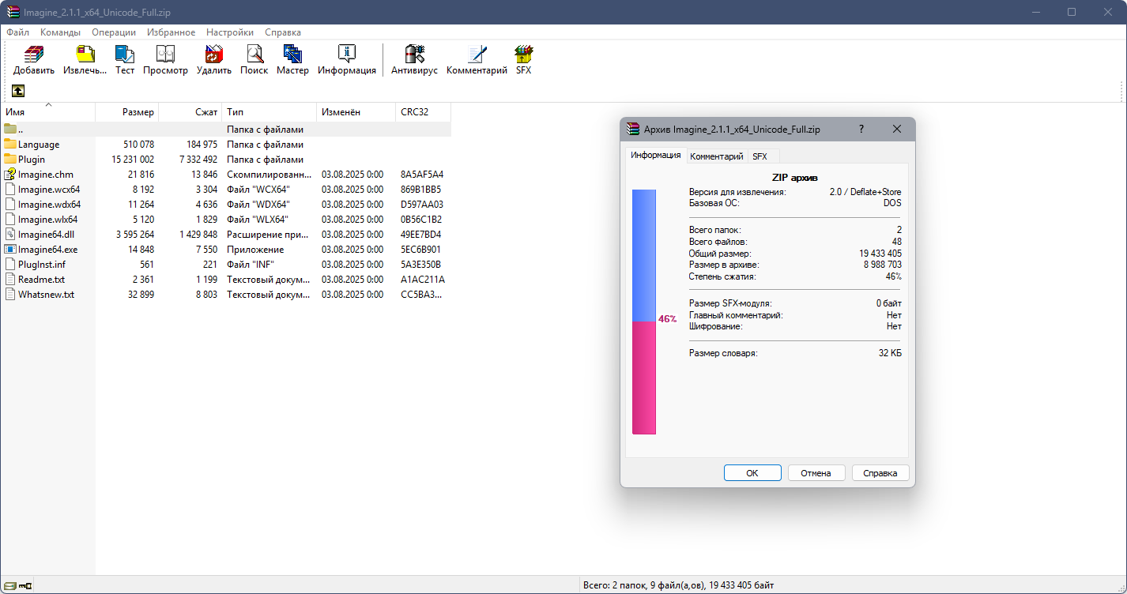Click the Справка button in dialog

point(880,473)
